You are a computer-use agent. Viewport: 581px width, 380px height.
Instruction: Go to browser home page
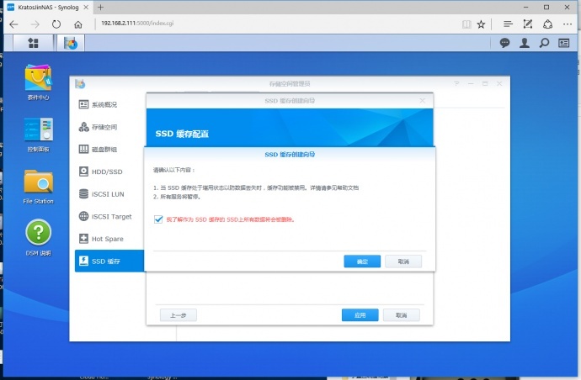[x=77, y=24]
